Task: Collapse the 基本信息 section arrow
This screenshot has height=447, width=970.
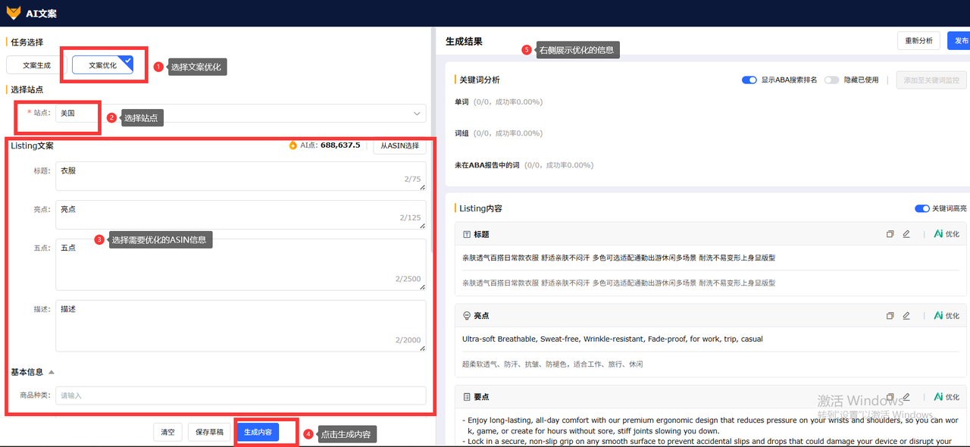Action: coord(52,372)
